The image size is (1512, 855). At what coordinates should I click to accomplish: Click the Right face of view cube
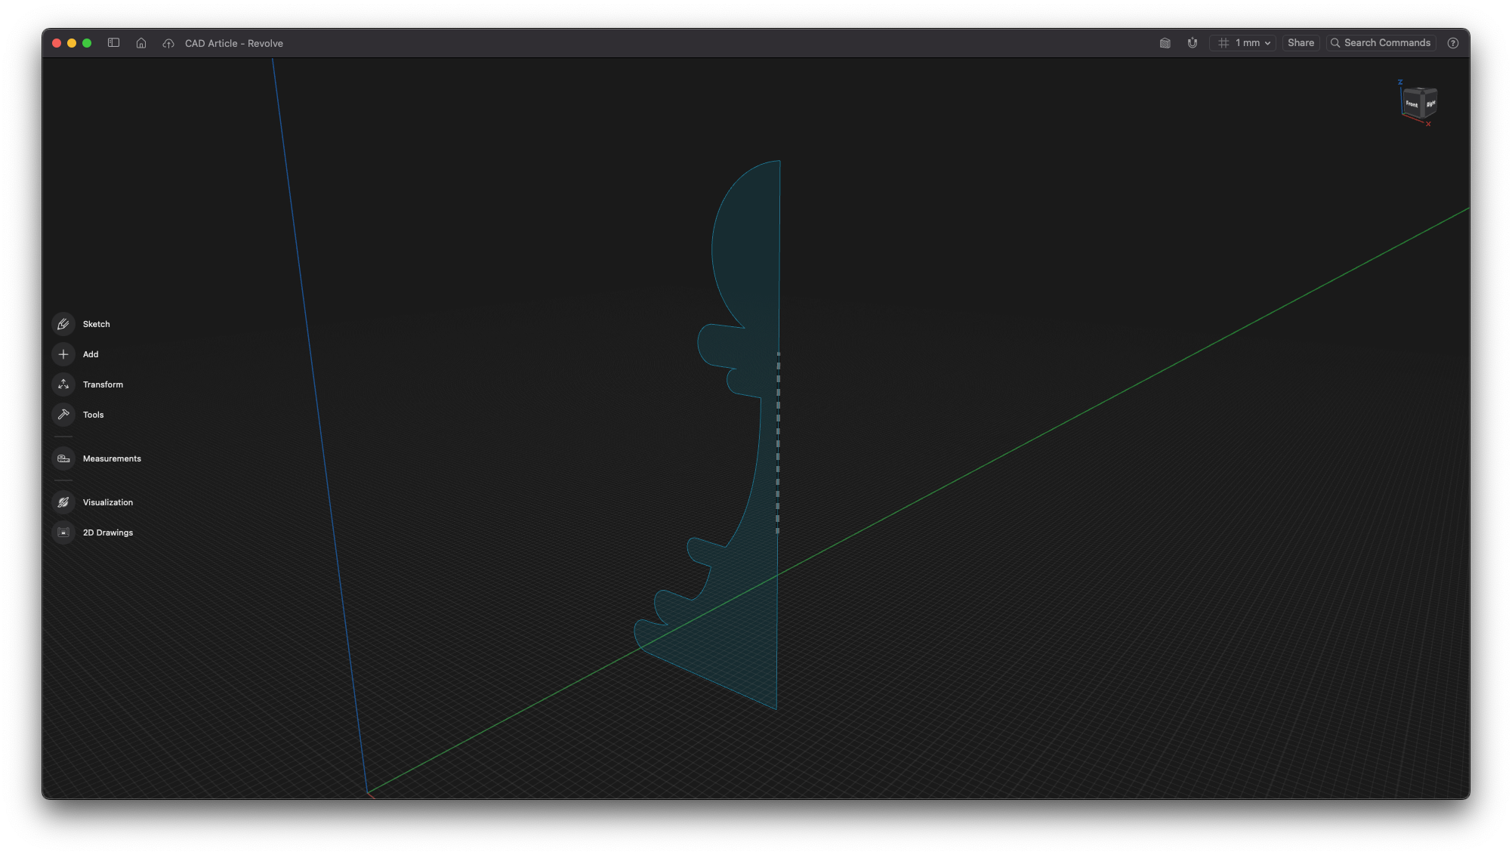(1430, 103)
